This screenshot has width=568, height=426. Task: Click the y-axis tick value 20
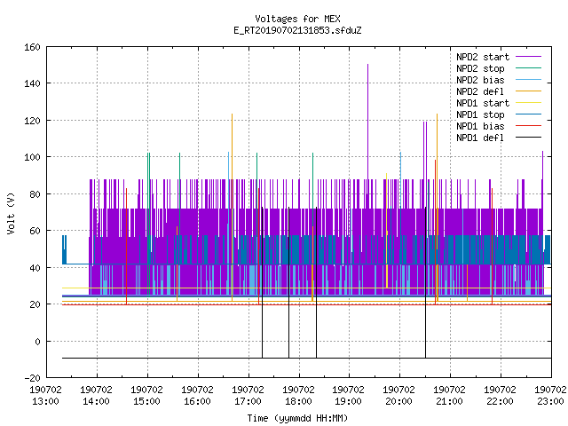(35, 304)
